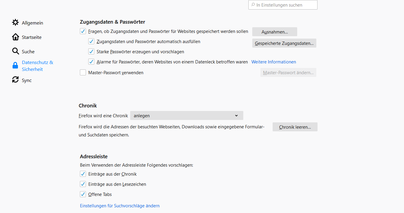Click the Ausnahmen... button
404x213 pixels.
(x=274, y=32)
